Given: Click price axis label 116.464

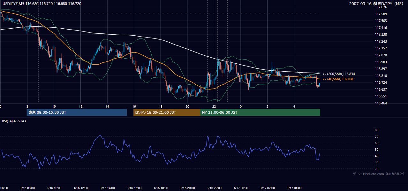Looking at the screenshot, I should [x=381, y=103].
